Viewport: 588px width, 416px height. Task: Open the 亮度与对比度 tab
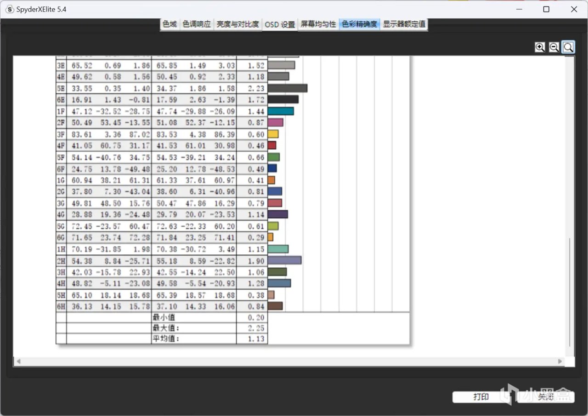coord(238,24)
